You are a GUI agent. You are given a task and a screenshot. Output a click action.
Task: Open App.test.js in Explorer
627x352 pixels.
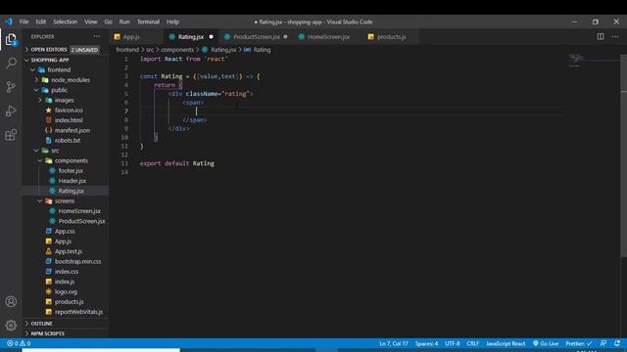click(69, 251)
